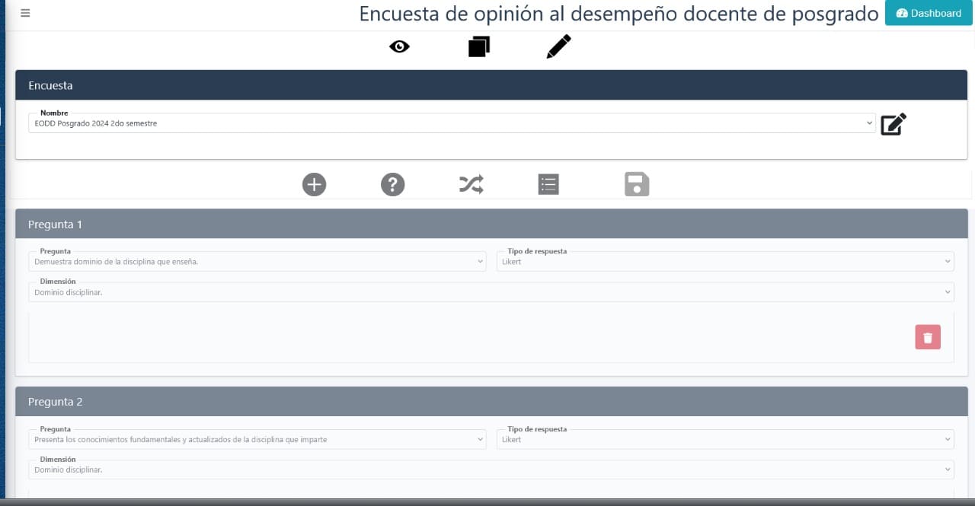
Task: Add a new question with plus icon
Action: click(x=314, y=184)
